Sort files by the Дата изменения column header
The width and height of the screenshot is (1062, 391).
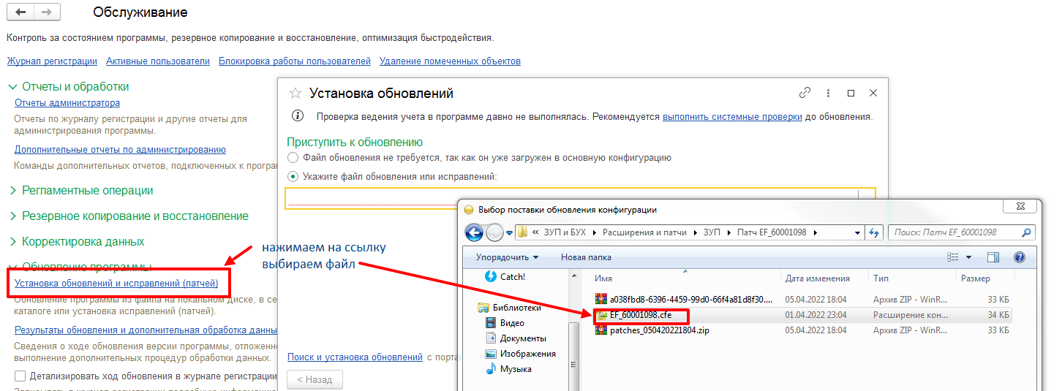pyautogui.click(x=817, y=278)
